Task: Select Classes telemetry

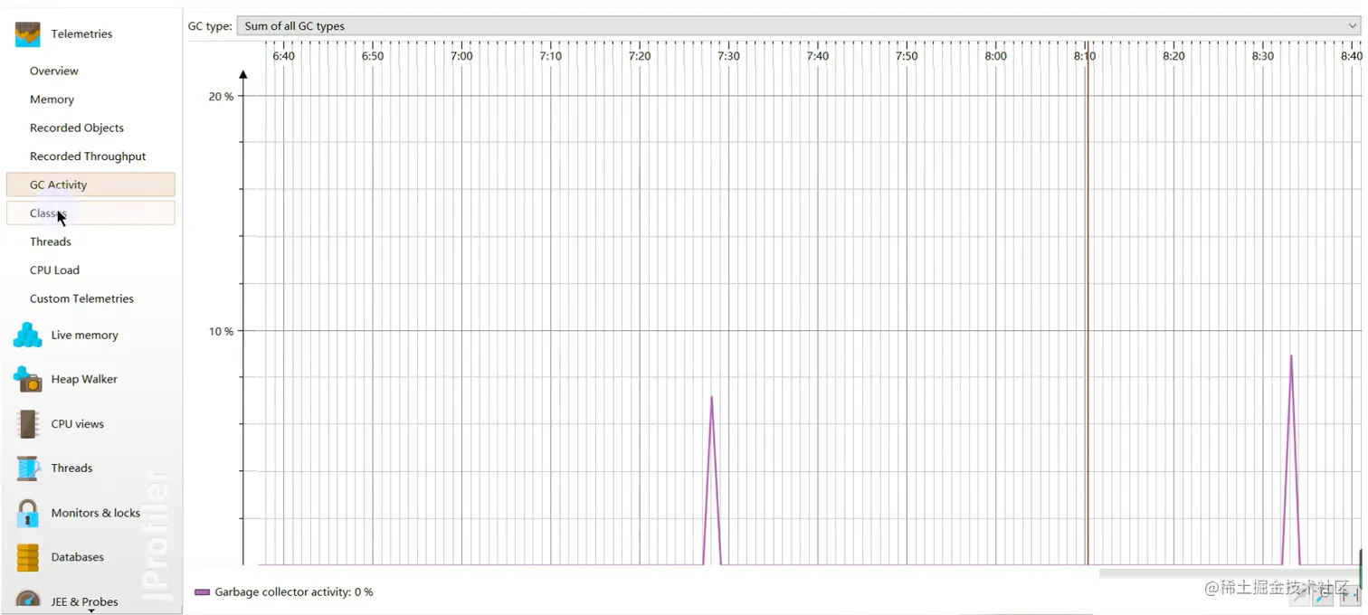Action: click(x=90, y=213)
